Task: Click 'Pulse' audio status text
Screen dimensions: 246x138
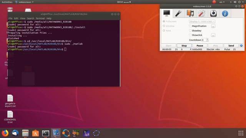Action: click(227, 49)
